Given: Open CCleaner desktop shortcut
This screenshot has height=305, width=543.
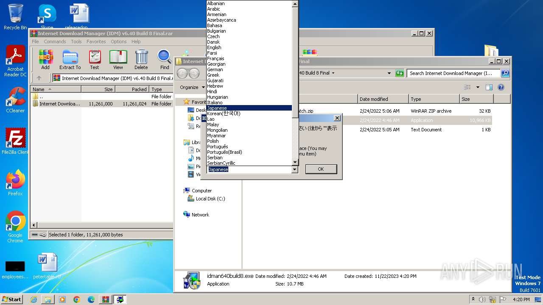Looking at the screenshot, I should 15,100.
